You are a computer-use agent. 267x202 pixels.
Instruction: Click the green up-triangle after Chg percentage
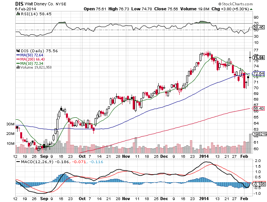pos(251,9)
